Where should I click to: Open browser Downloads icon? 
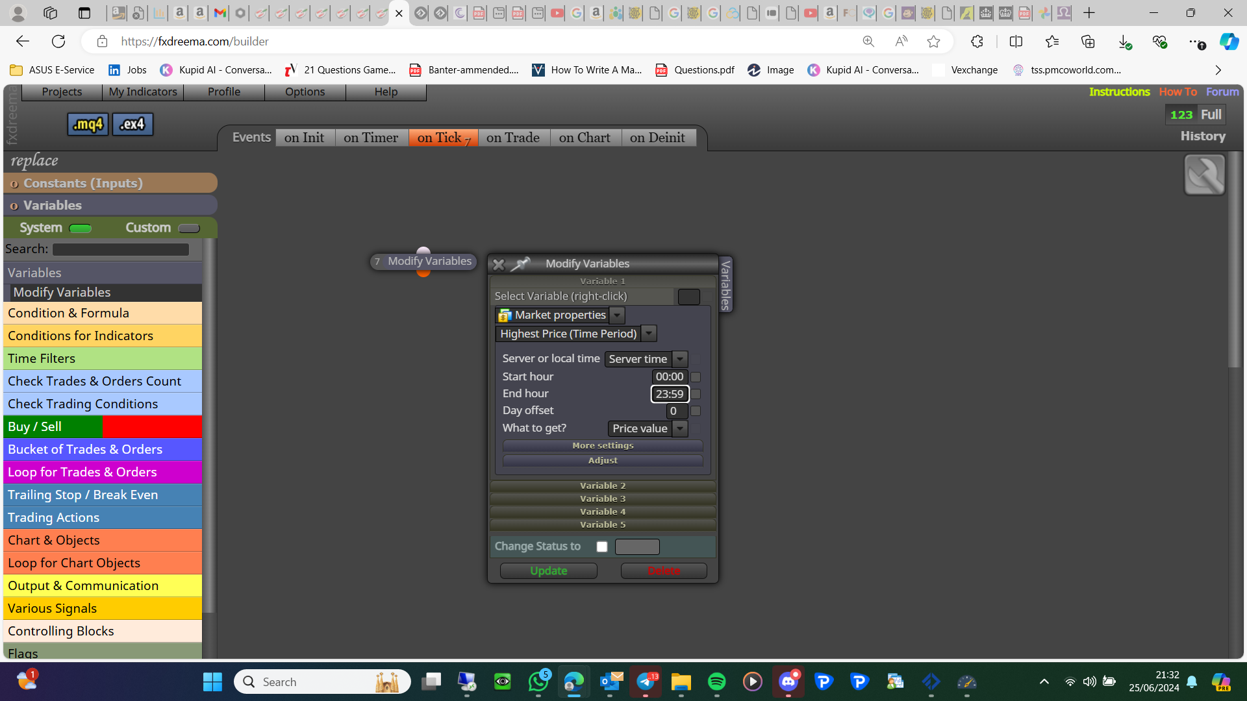[1124, 42]
